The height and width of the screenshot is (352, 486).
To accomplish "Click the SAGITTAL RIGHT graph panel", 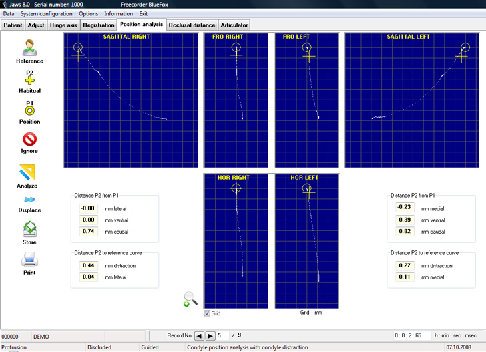I will click(x=130, y=100).
